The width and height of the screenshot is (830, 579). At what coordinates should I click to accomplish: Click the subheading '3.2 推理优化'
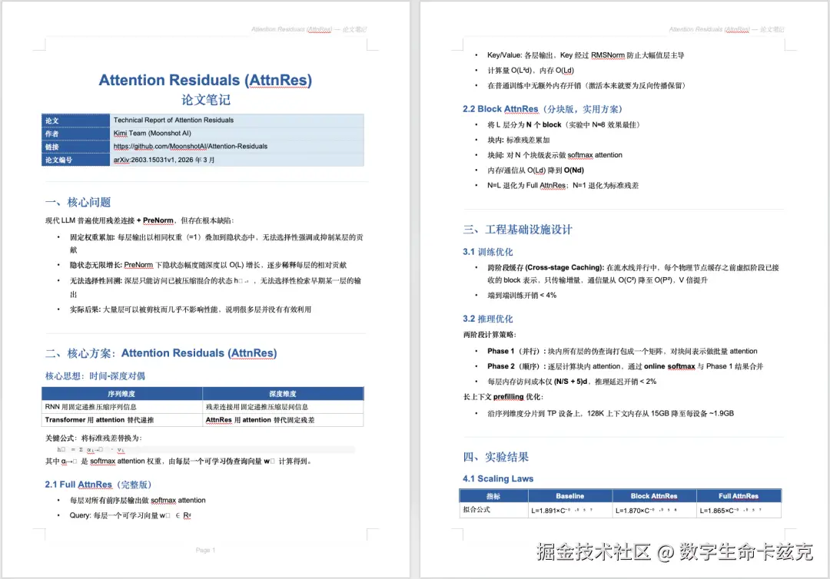pos(487,319)
